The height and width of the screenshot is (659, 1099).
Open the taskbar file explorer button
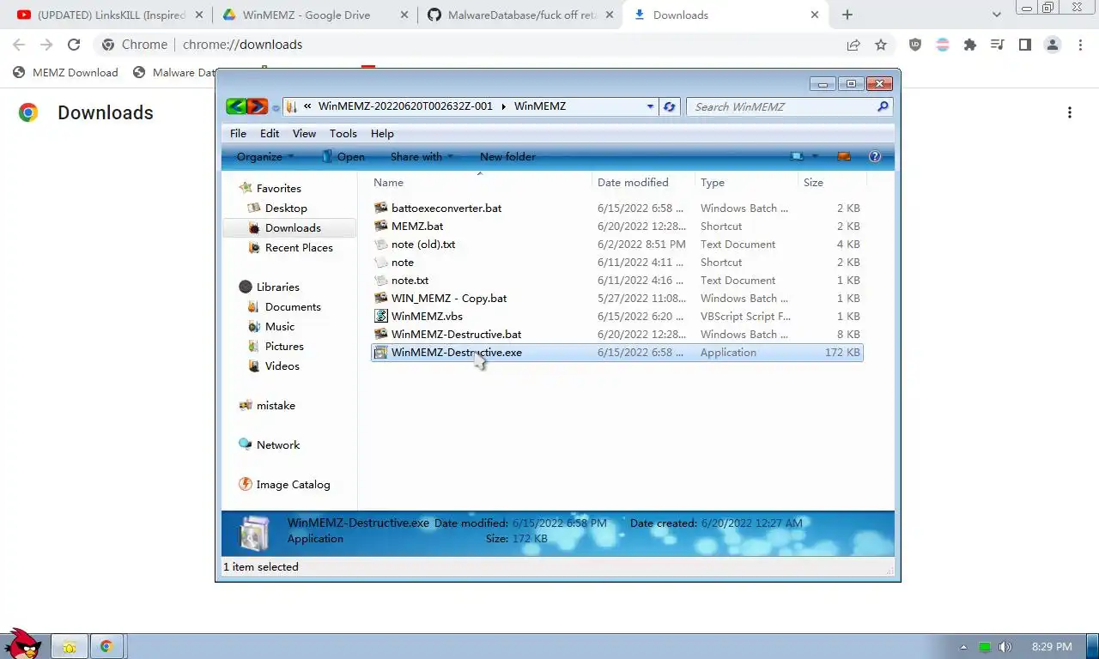coord(70,646)
